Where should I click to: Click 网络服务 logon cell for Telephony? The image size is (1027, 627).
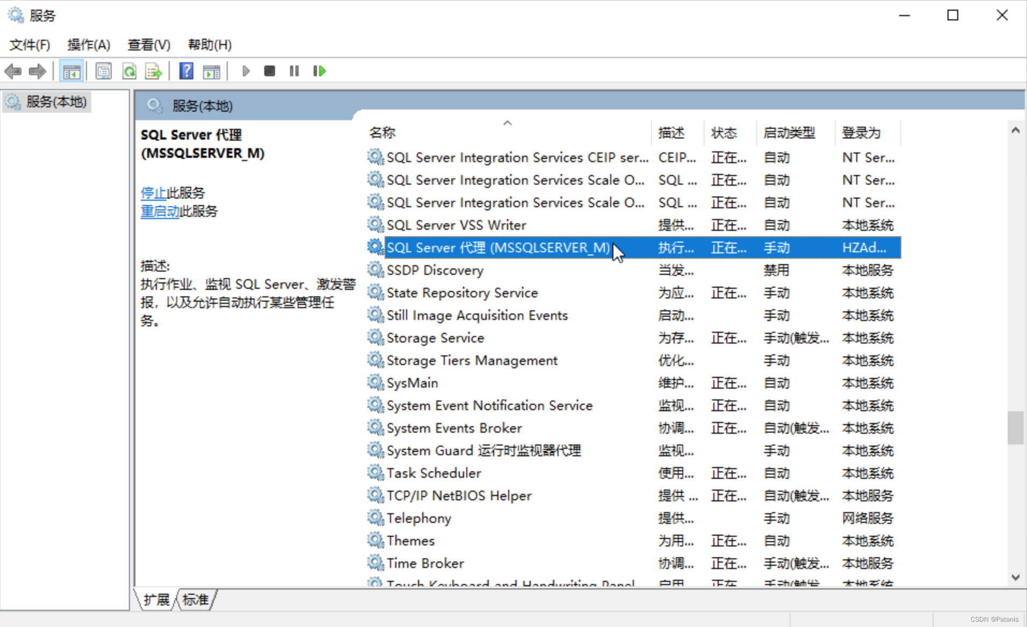[867, 518]
